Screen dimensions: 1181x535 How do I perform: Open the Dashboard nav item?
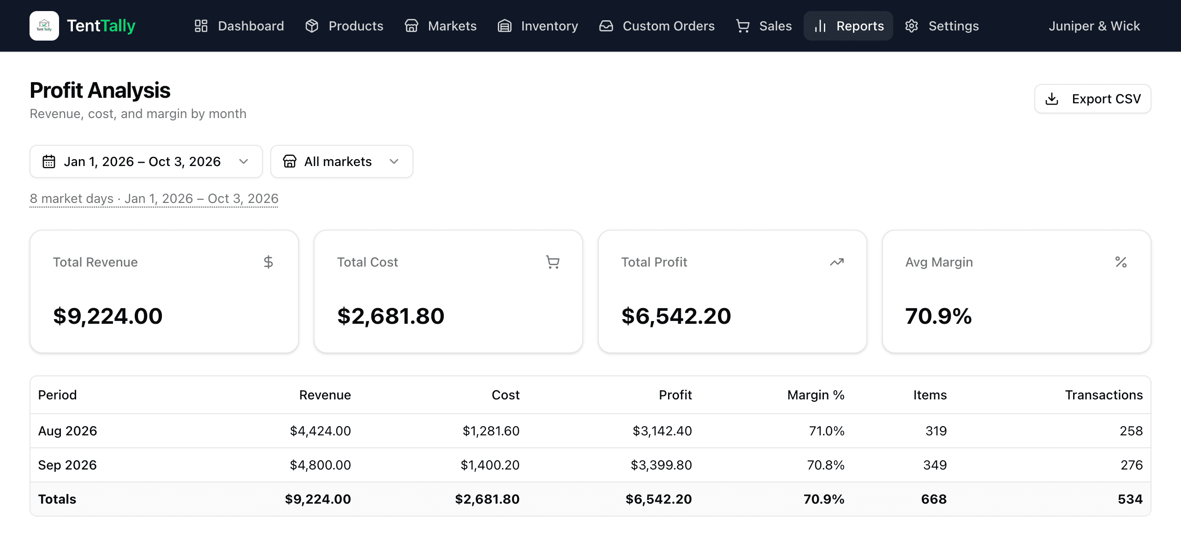tap(239, 26)
